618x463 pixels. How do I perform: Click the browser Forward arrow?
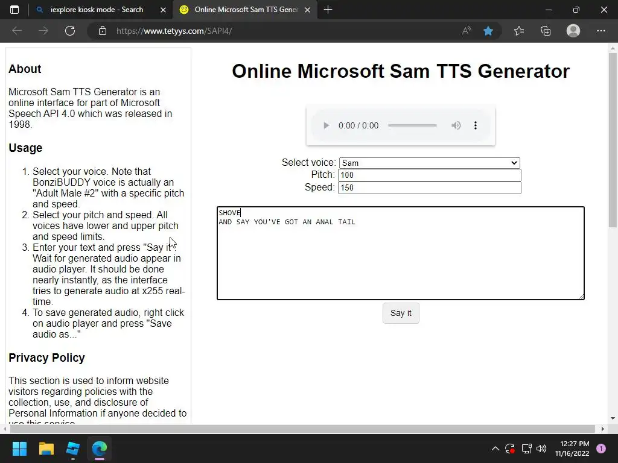point(43,31)
